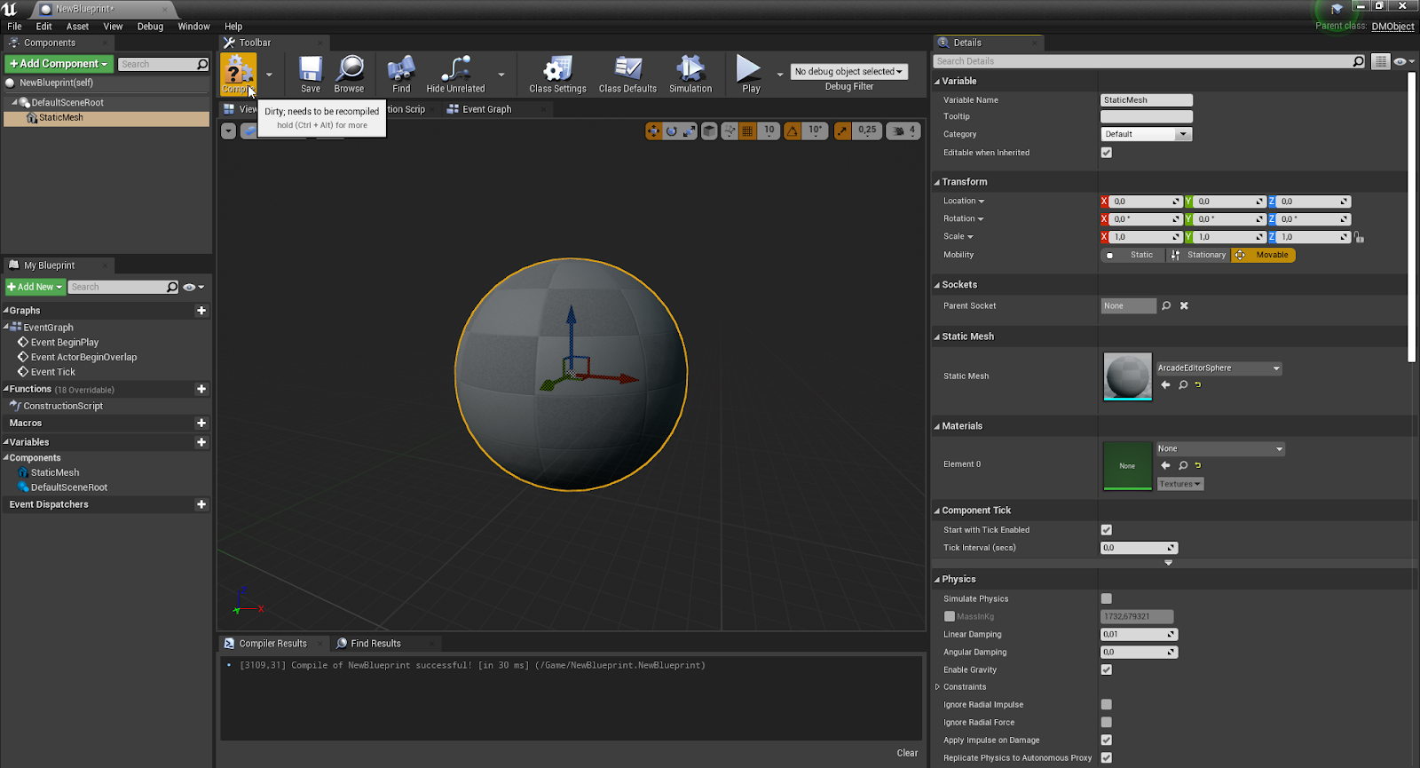Add a new function with Functions plus

(x=201, y=389)
